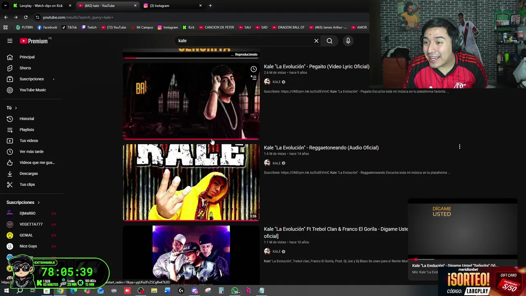Go back in browser history
This screenshot has width=526, height=296.
pos(6,17)
